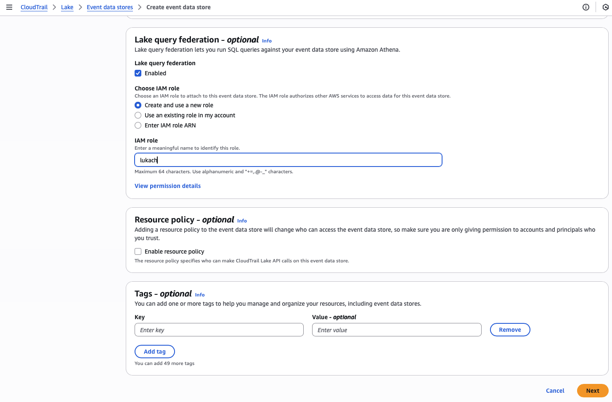Click the info circle icon in header
Viewport: 612px width, 402px height.
[586, 7]
